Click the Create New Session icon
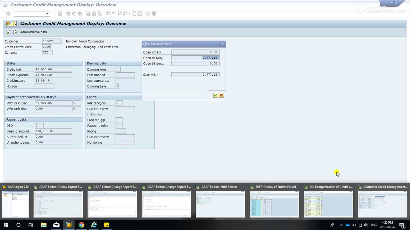410x230 pixels. (134, 13)
